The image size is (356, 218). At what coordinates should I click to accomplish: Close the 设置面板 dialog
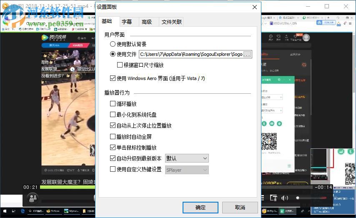[255, 7]
